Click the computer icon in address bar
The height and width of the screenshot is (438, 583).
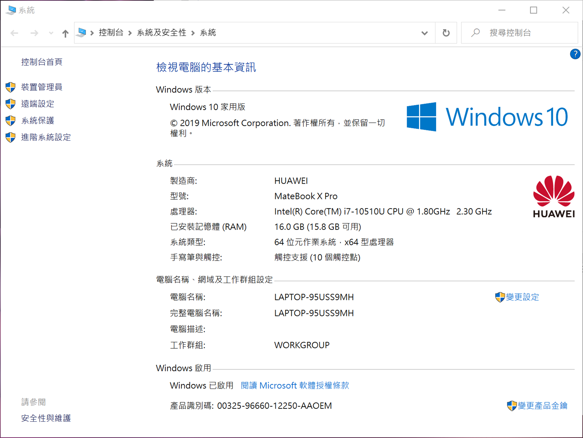[x=82, y=33]
